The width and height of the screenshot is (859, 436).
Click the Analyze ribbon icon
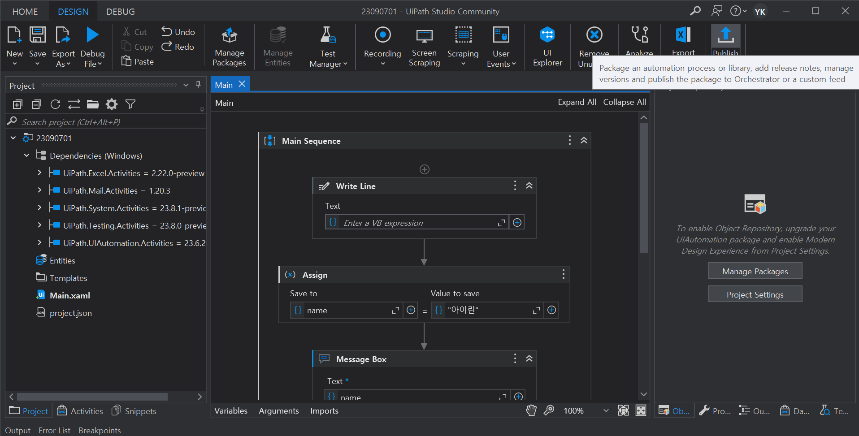[639, 35]
